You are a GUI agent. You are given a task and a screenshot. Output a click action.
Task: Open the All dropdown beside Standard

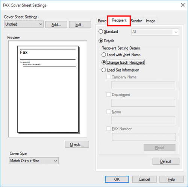click(x=155, y=32)
